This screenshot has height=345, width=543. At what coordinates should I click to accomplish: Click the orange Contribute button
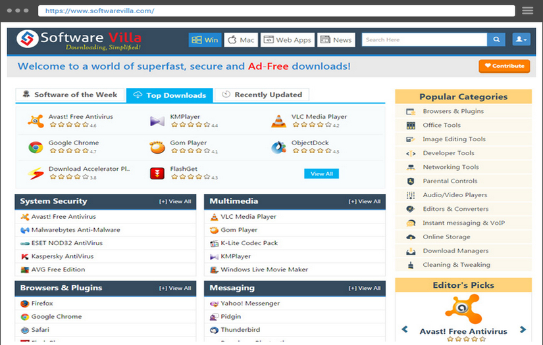[x=504, y=66]
